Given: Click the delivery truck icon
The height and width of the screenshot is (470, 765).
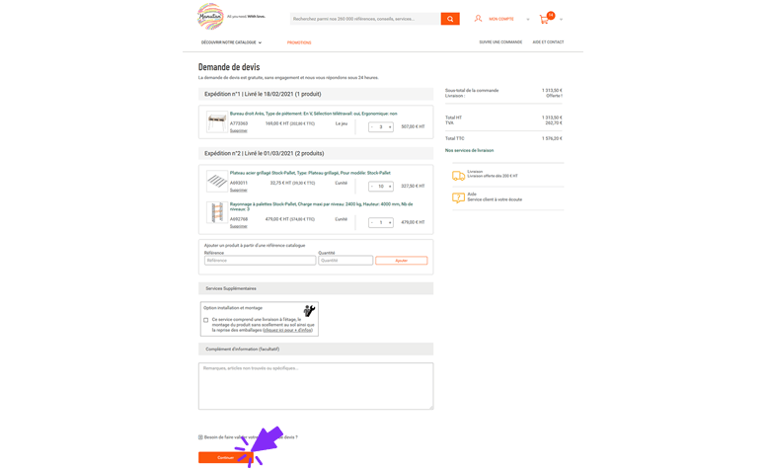Looking at the screenshot, I should pyautogui.click(x=459, y=176).
